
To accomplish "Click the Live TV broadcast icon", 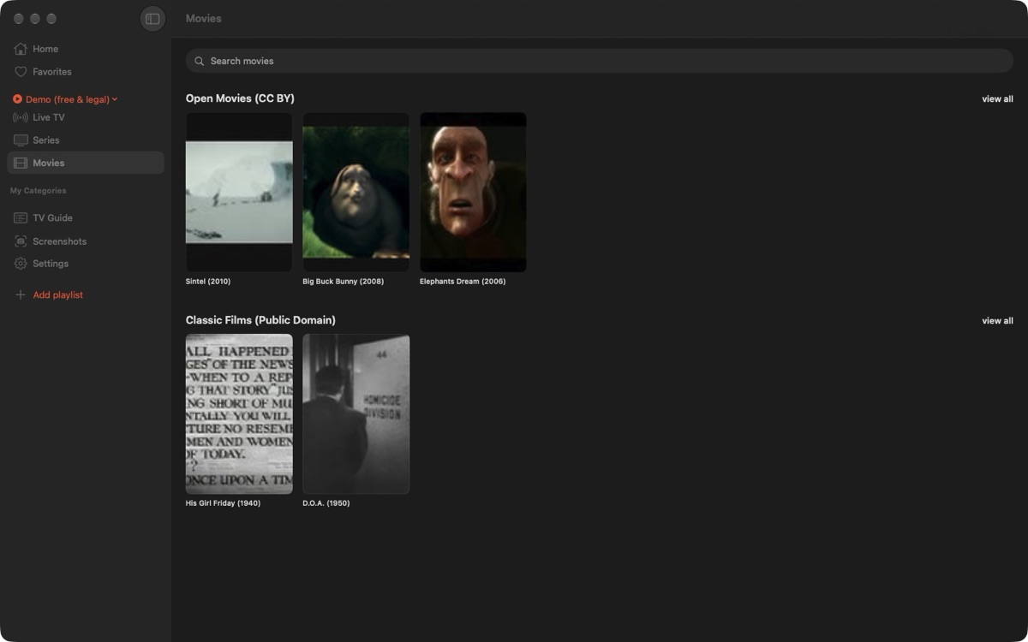I will 21,117.
